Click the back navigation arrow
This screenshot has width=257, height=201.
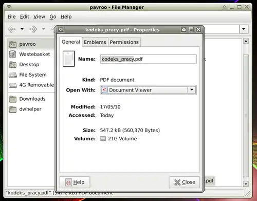tap(12, 29)
